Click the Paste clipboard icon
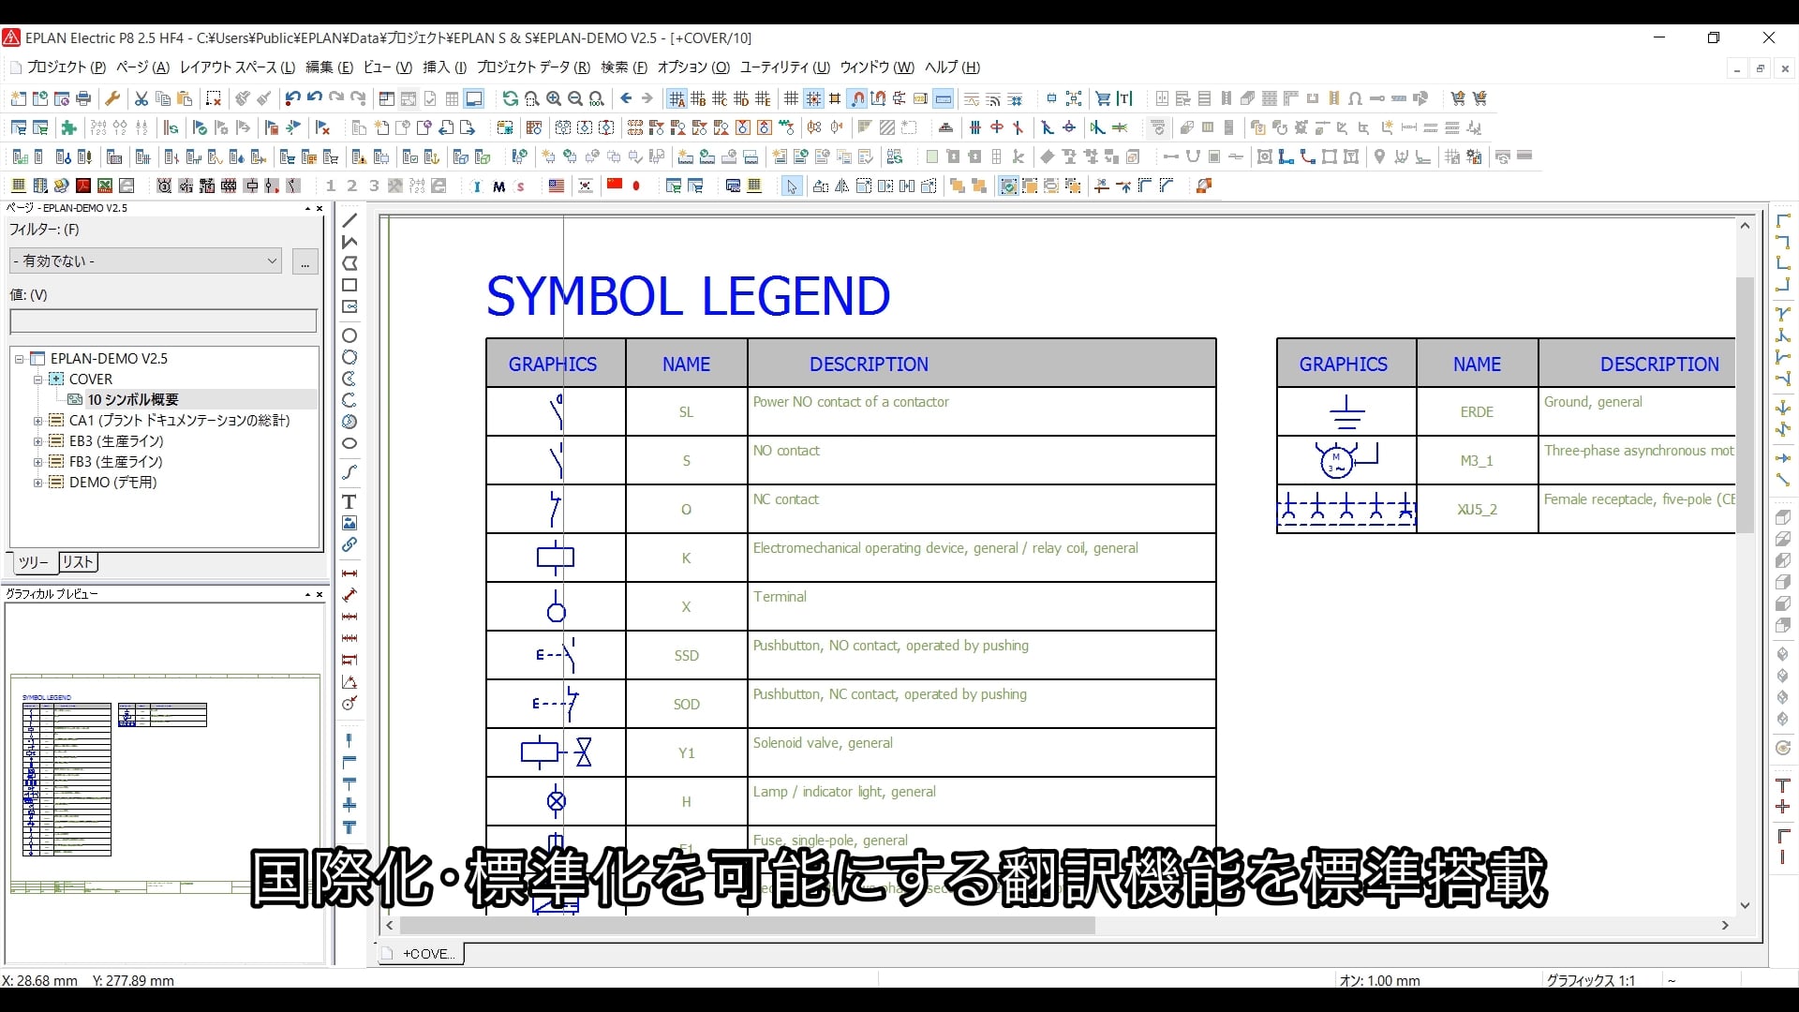 coord(185,98)
